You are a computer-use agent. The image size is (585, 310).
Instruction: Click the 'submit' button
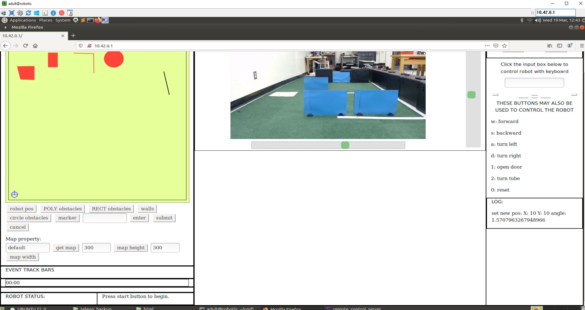tap(164, 218)
